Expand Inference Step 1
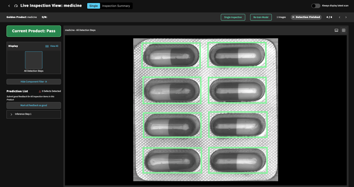This screenshot has height=187, width=354. pyautogui.click(x=11, y=114)
